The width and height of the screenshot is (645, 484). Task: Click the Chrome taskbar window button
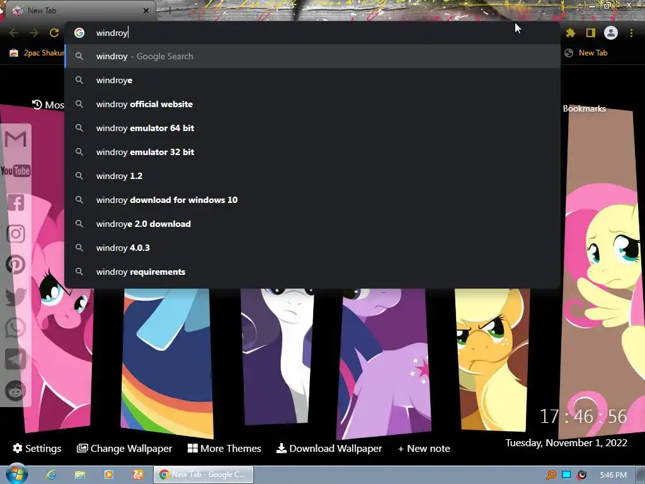click(203, 475)
